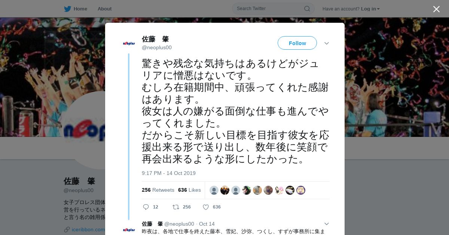Click the reply speech bubble icon
The height and width of the screenshot is (235, 449).
[x=146, y=207]
